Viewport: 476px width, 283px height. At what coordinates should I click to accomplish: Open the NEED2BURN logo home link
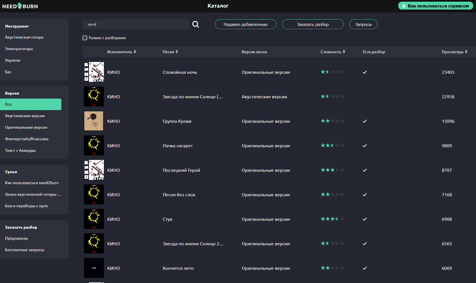pos(20,6)
